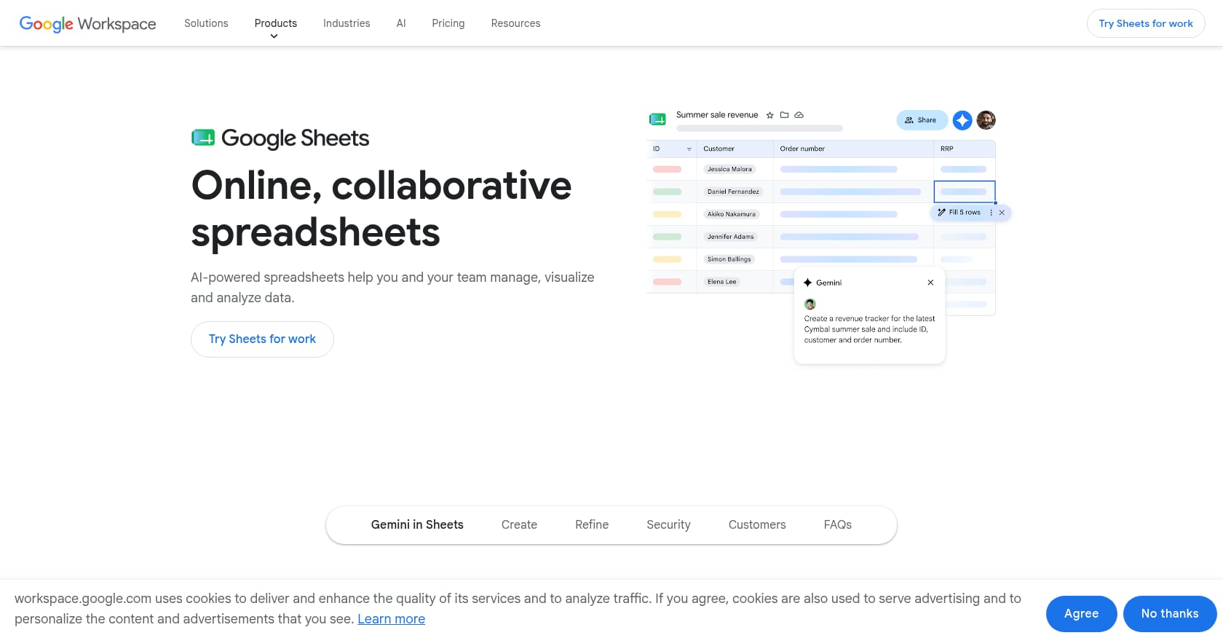
Task: Switch to the Security tab
Action: coord(668,524)
